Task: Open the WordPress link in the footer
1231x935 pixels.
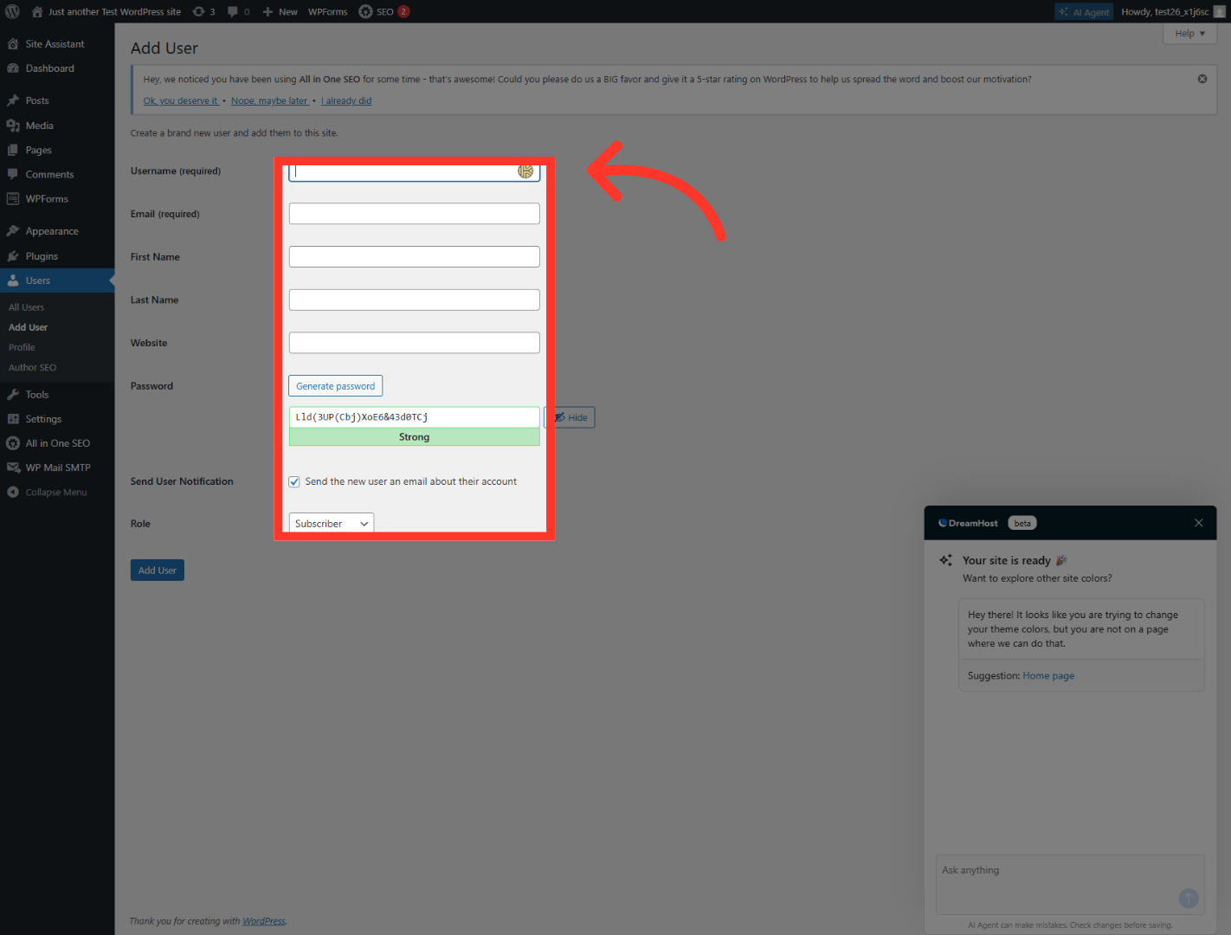Action: pos(264,921)
